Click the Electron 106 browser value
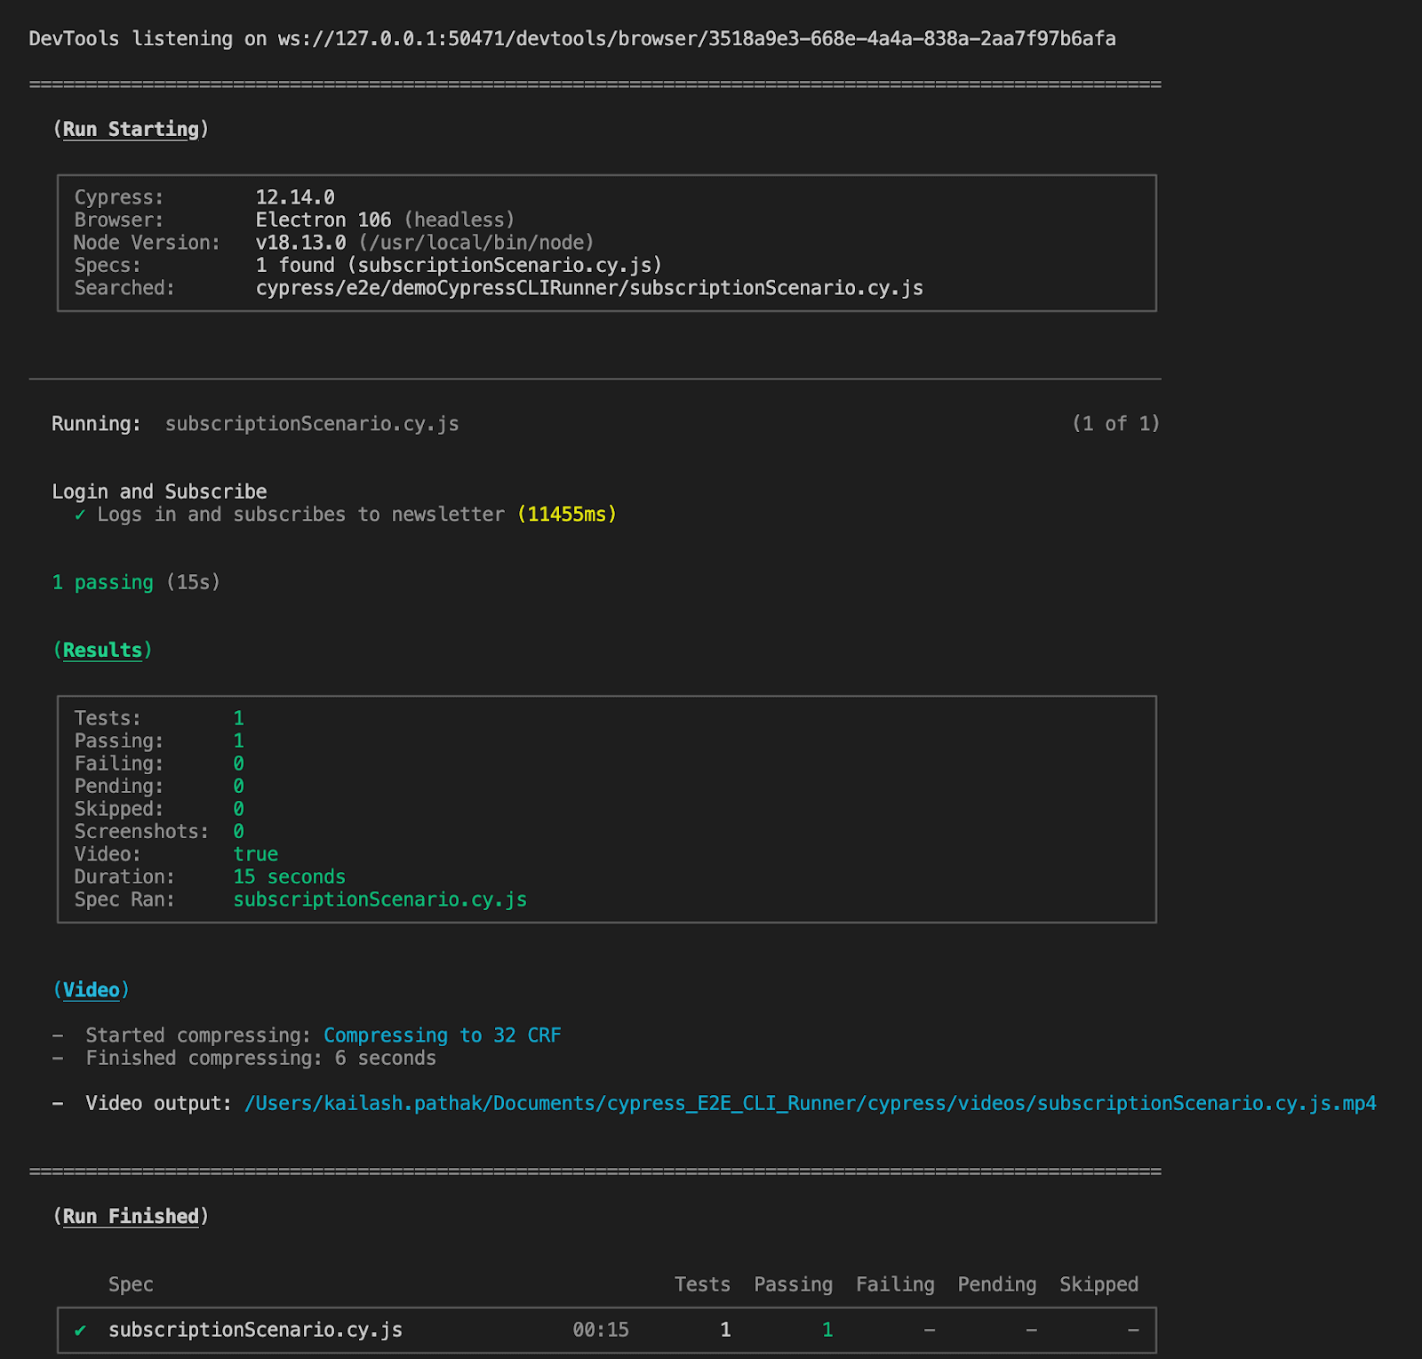 point(324,220)
